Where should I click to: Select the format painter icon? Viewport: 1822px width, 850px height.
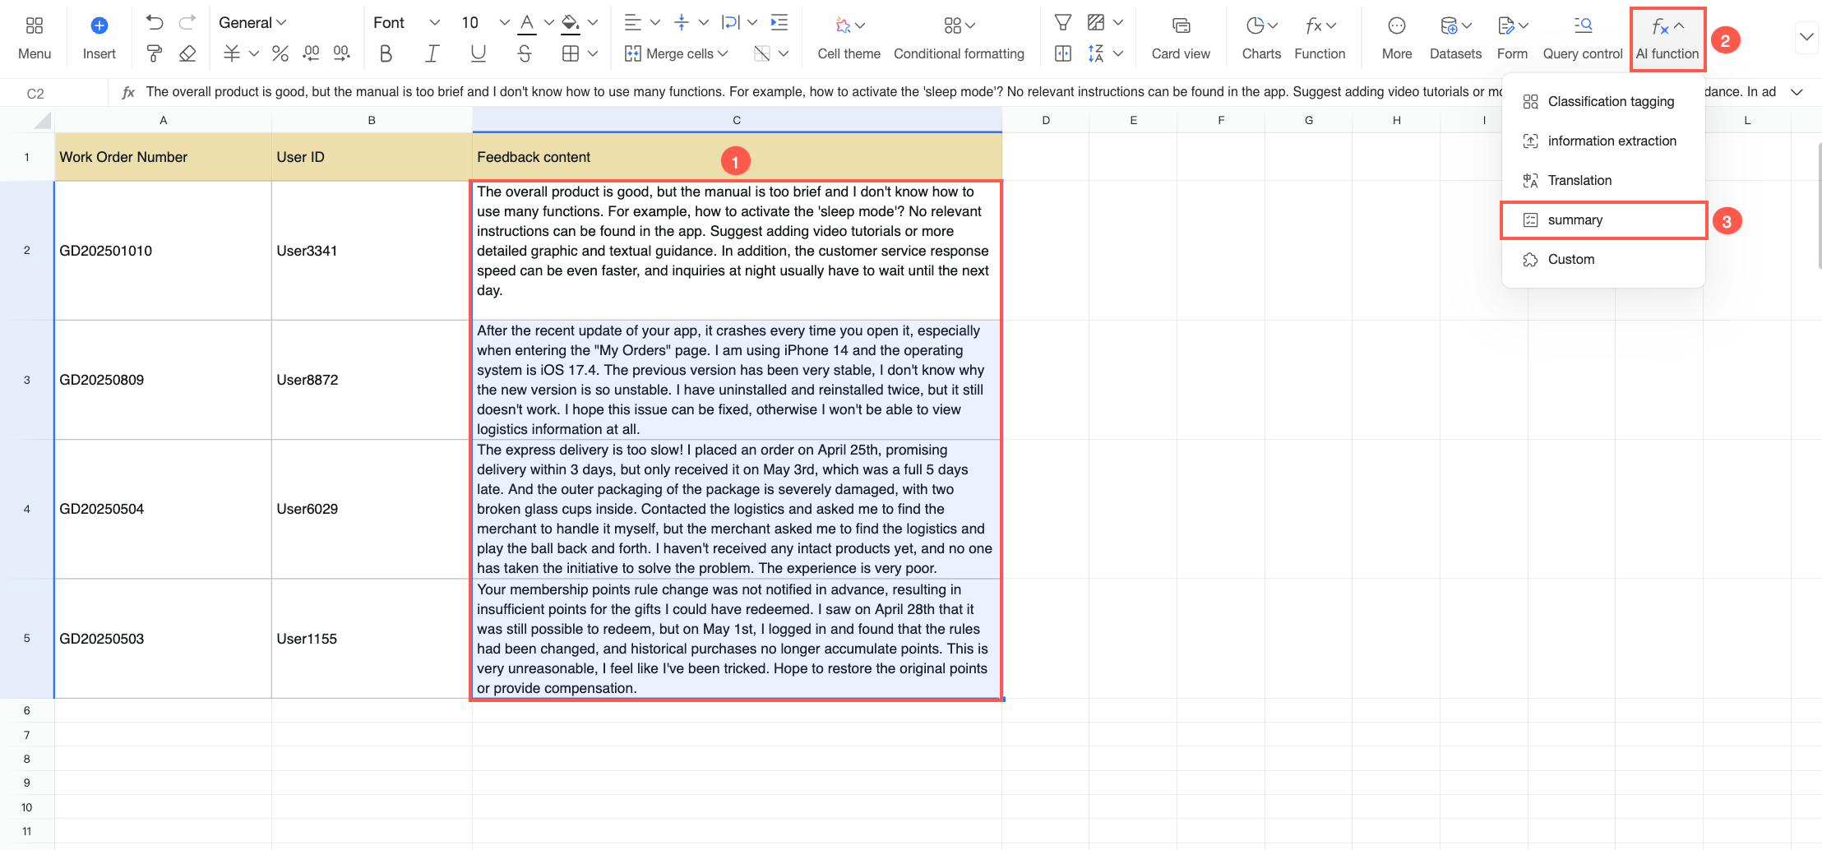coord(155,53)
